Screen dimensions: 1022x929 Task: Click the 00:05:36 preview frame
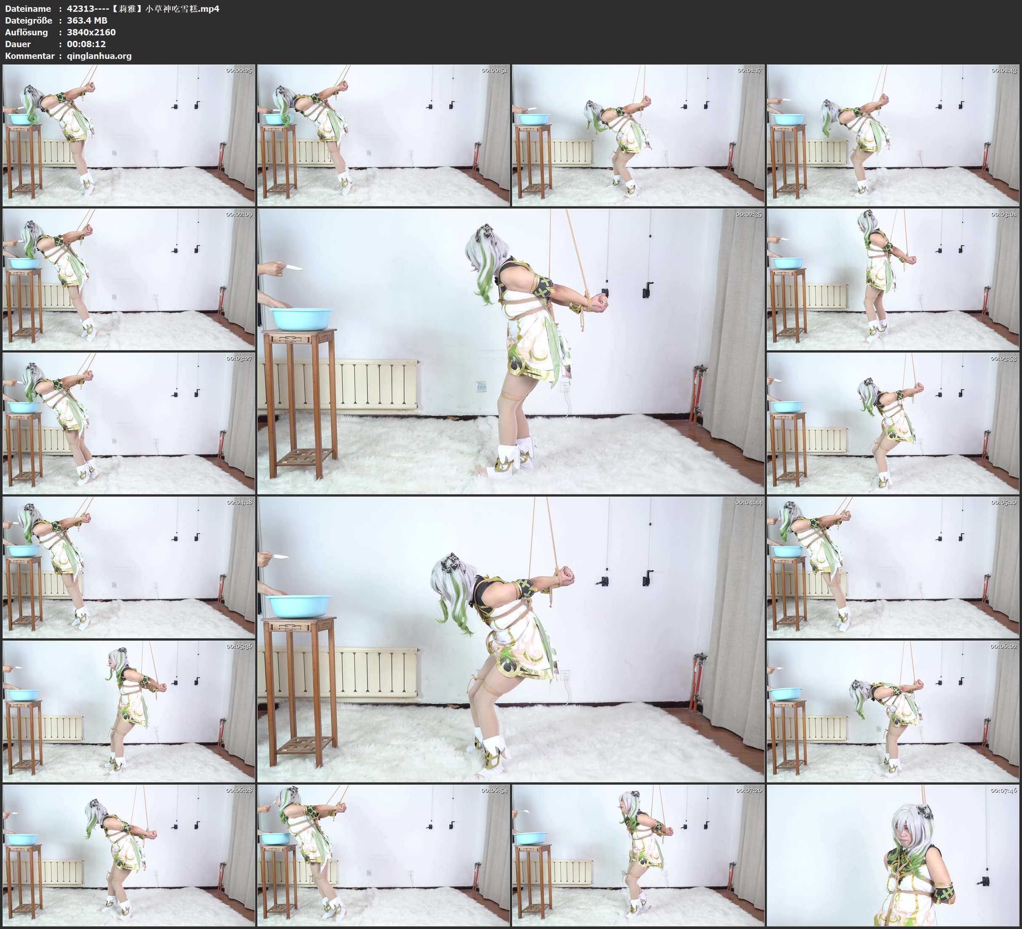click(x=129, y=711)
